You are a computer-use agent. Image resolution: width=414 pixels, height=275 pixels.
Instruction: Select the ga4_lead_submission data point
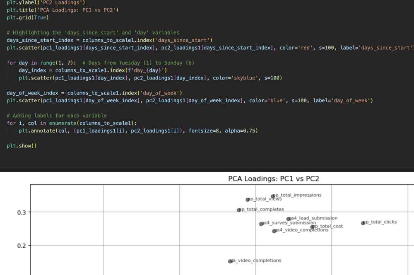[289, 218]
